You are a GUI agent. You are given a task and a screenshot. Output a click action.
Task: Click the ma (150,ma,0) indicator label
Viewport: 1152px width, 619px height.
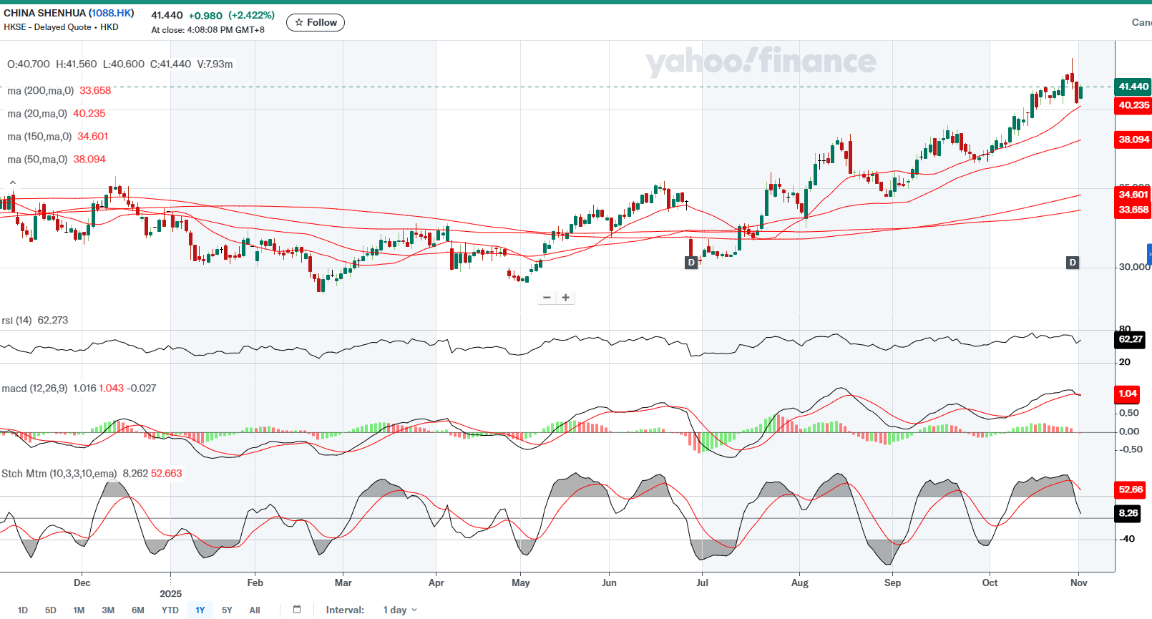pyautogui.click(x=39, y=137)
